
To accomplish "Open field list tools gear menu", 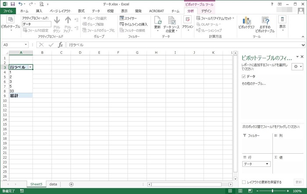I will pyautogui.click(x=297, y=66).
